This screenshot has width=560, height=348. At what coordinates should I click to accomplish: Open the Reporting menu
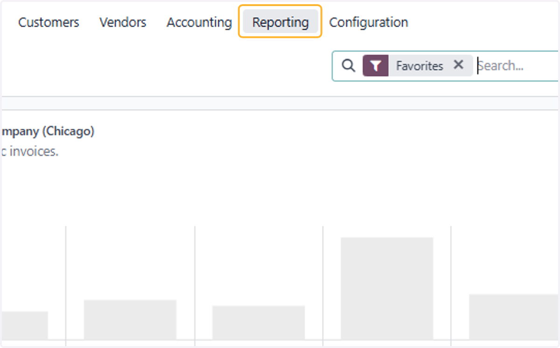(x=280, y=22)
